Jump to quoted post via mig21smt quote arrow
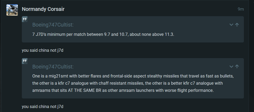This screenshot has height=112, width=254. click(x=237, y=67)
